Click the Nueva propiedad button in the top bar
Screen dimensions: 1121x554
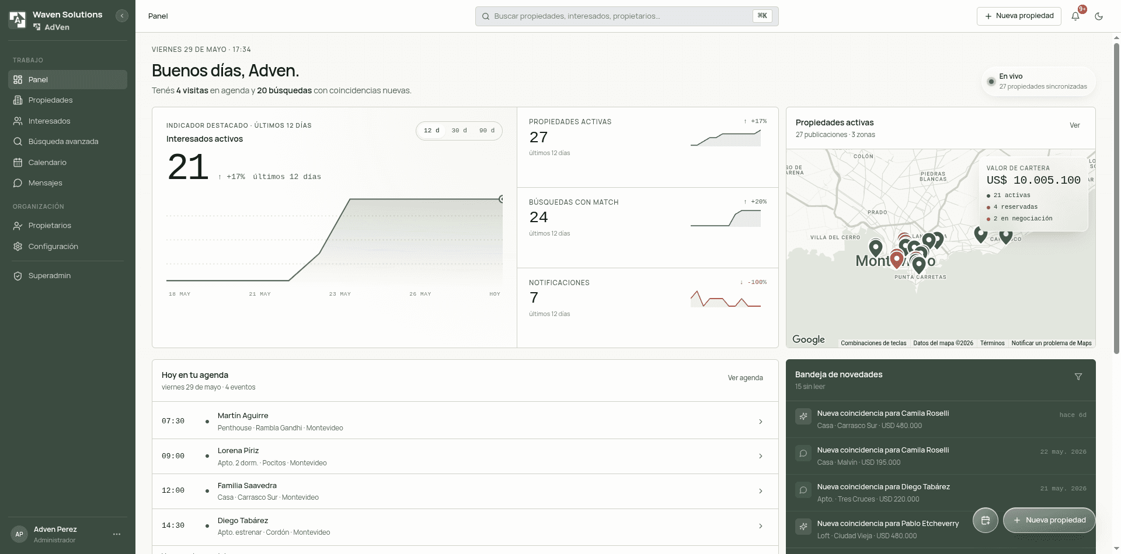(x=1019, y=16)
